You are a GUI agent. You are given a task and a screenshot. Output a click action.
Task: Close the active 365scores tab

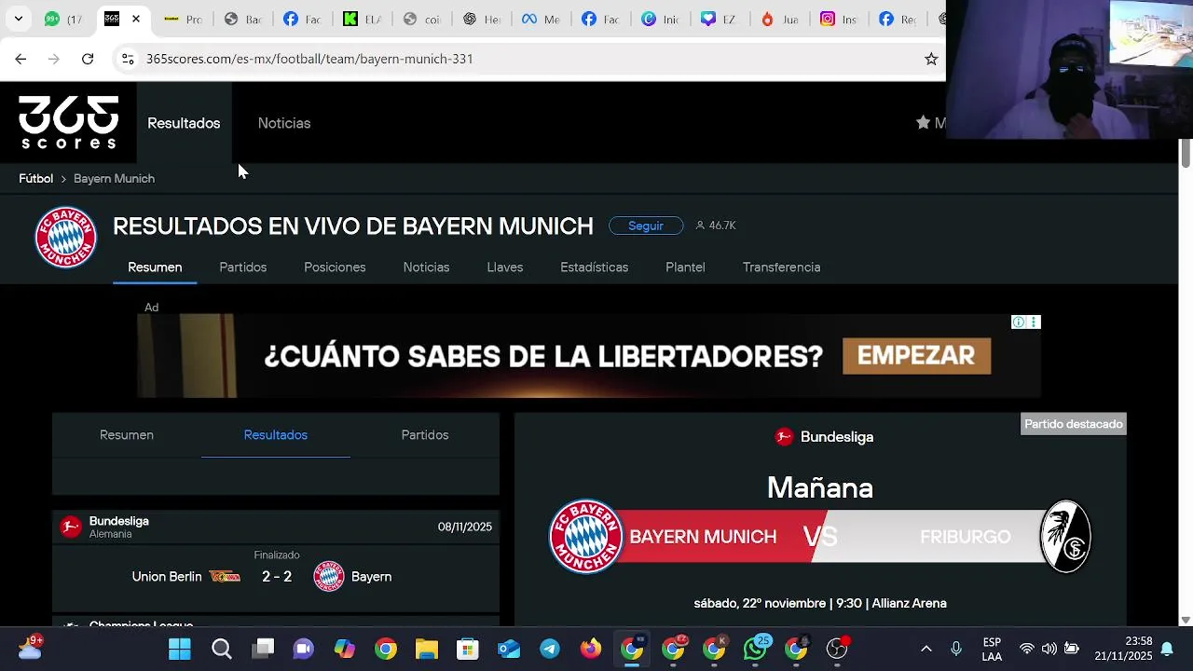coord(136,19)
